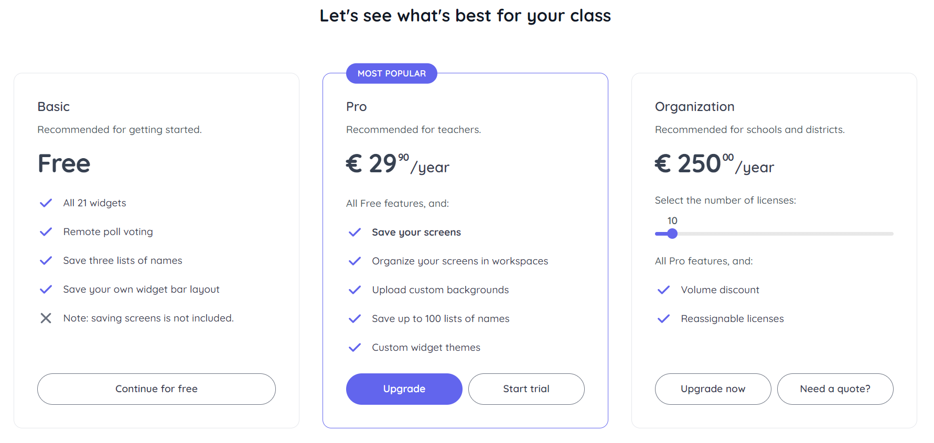Click the license count slider handle

tap(672, 234)
